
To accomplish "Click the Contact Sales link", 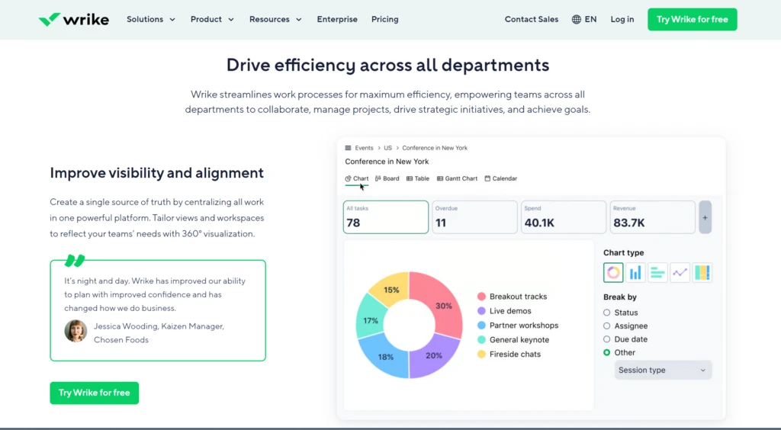I will [532, 20].
